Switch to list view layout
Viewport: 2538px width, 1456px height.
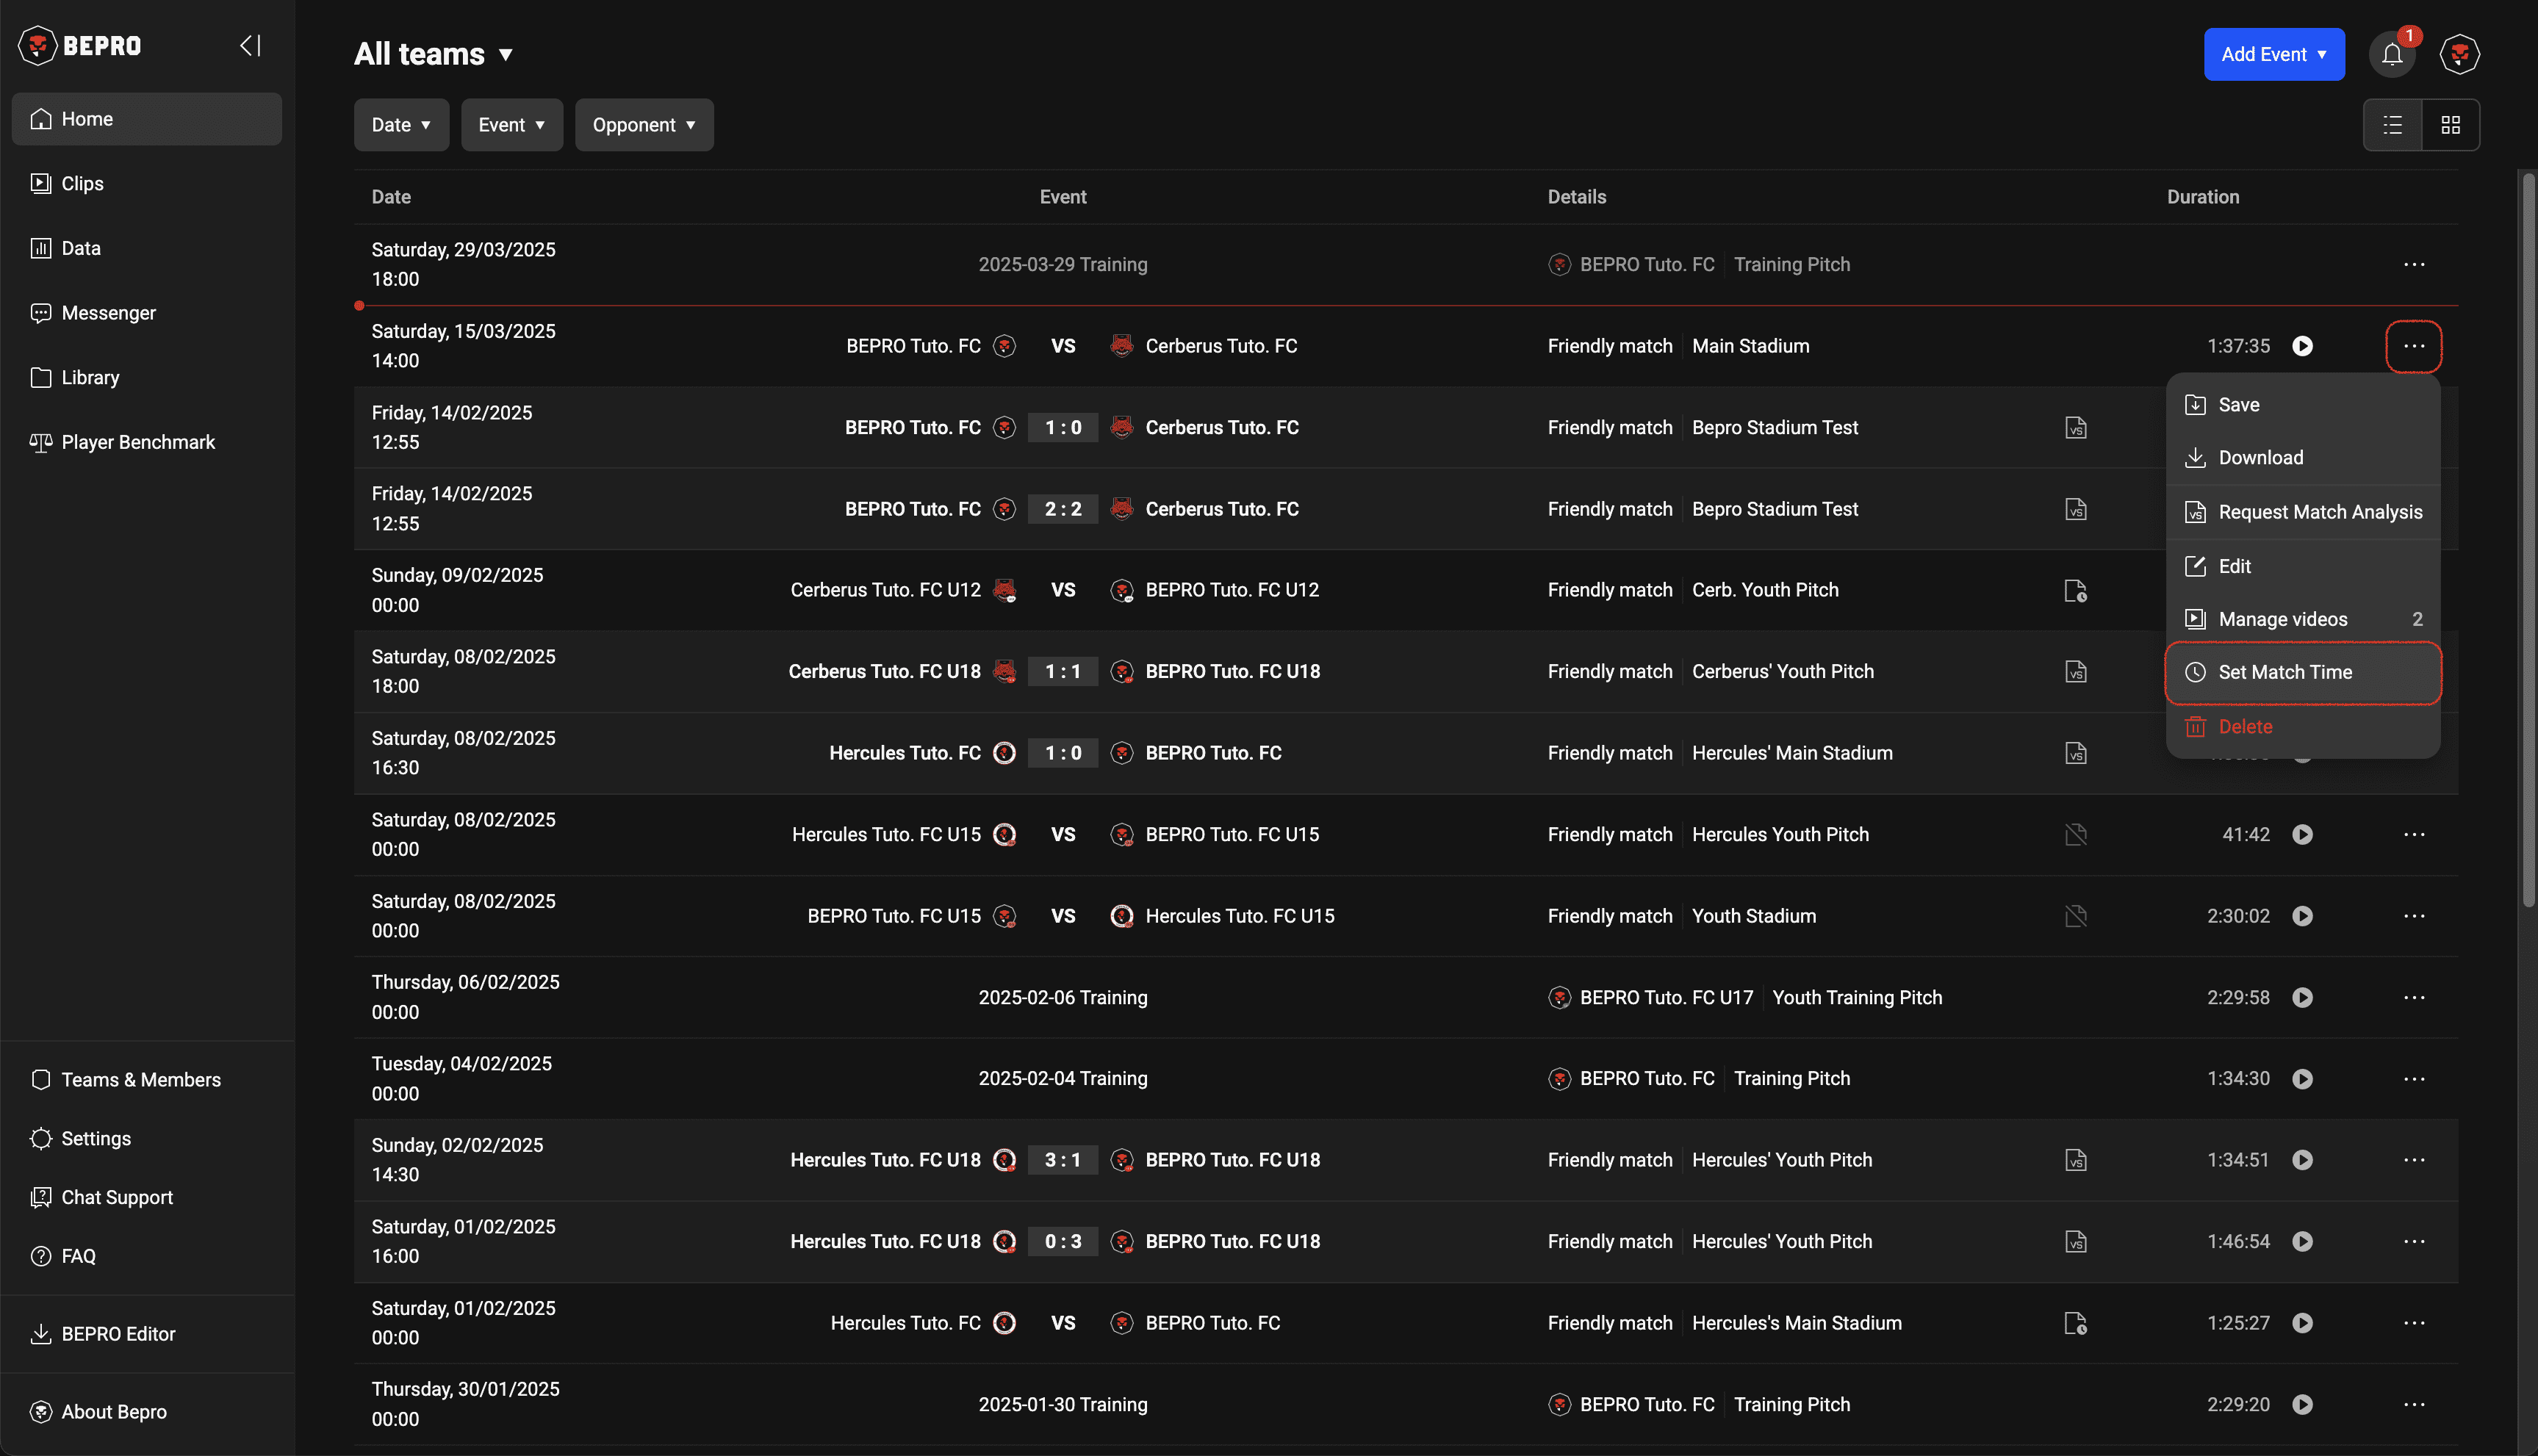pyautogui.click(x=2392, y=125)
